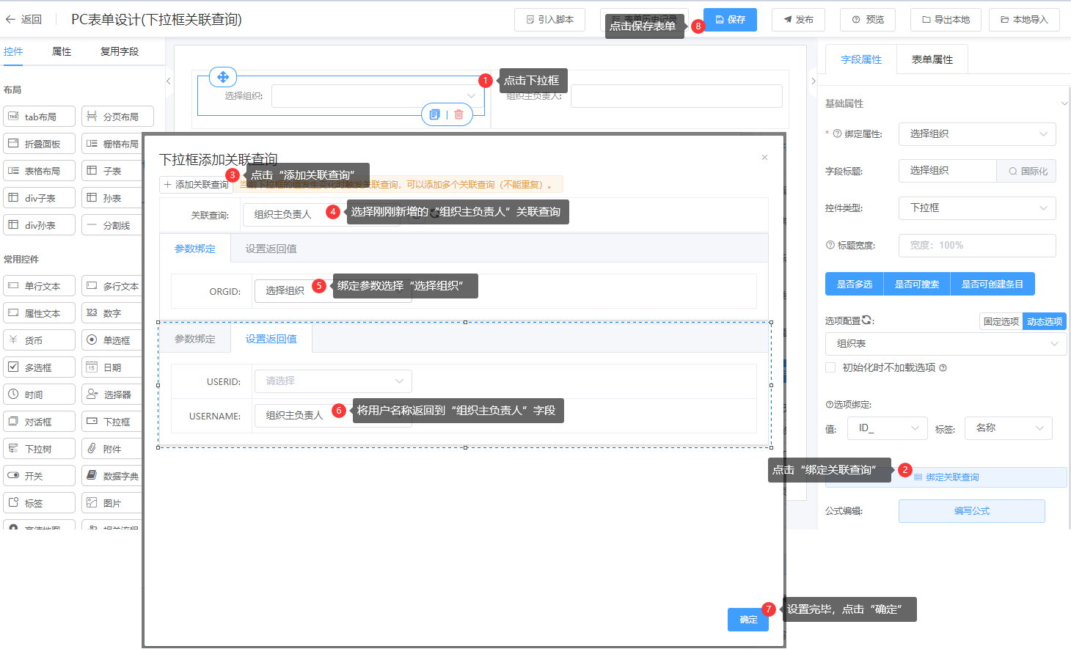Confirm the dialog with 确定
1071x649 pixels.
pyautogui.click(x=748, y=620)
